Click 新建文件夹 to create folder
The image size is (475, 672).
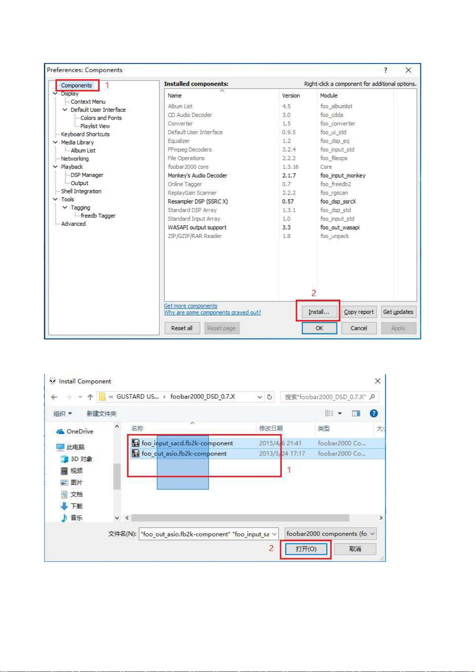[102, 414]
